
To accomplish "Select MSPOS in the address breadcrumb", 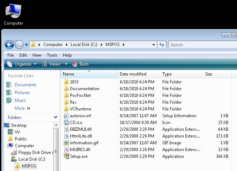I will coord(112,45).
